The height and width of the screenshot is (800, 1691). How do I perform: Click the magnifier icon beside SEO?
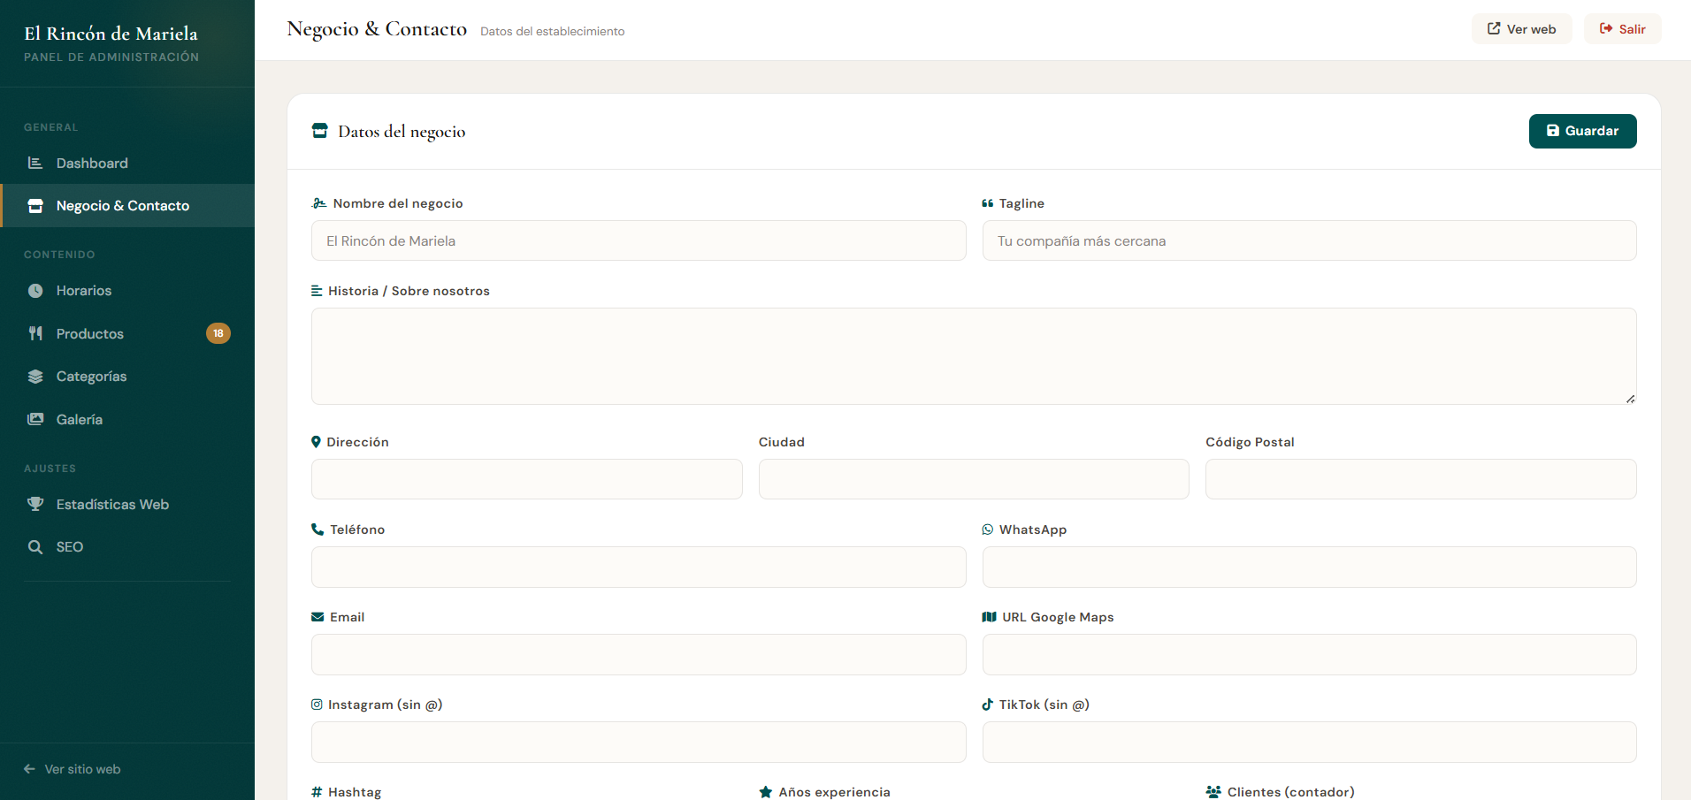tap(35, 547)
